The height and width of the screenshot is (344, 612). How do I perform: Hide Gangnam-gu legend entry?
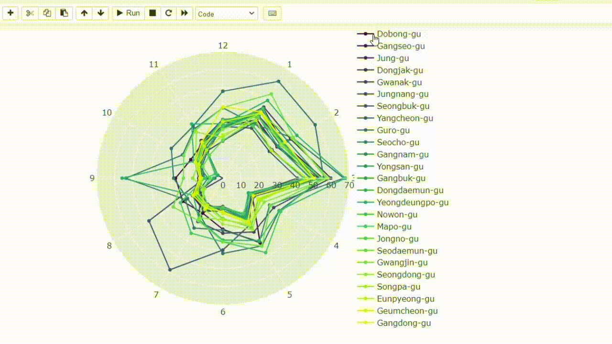(x=393, y=154)
